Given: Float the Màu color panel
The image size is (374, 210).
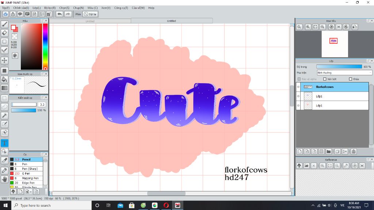Looking at the screenshot, I should click(x=42, y=21).
